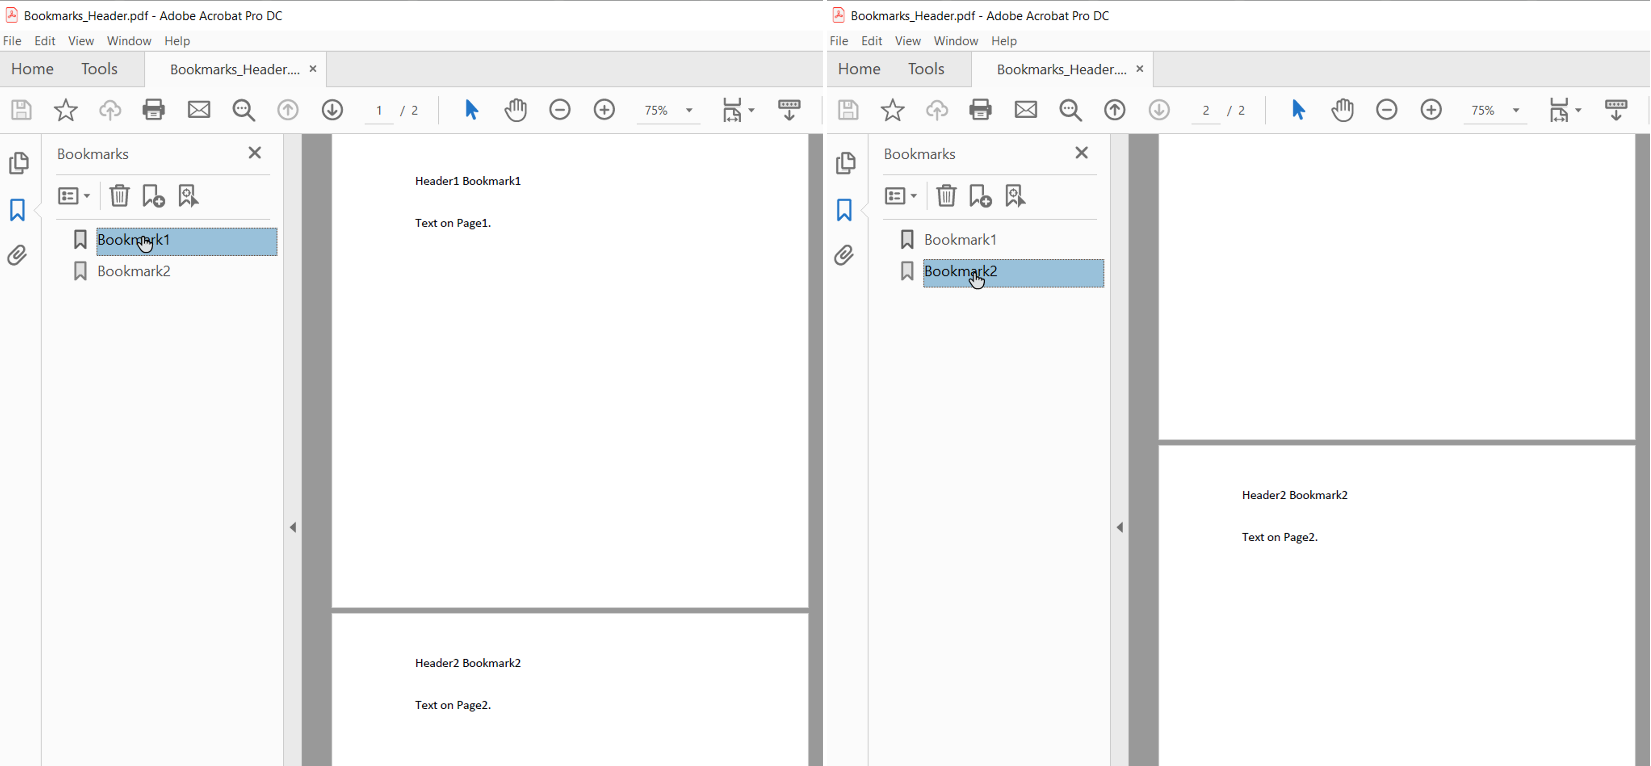Image resolution: width=1651 pixels, height=766 pixels.
Task: Open the Attachments panel
Action: click(18, 255)
